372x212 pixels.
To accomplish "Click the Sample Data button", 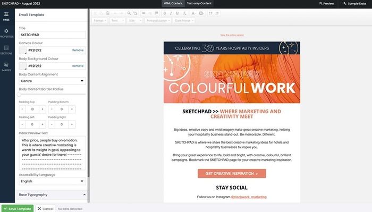I will tap(354, 4).
